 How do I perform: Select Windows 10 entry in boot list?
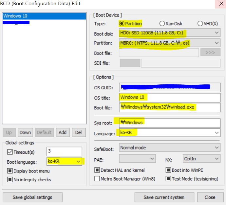pos(44,16)
